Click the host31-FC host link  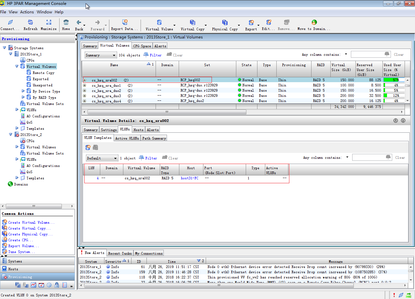[x=189, y=178]
